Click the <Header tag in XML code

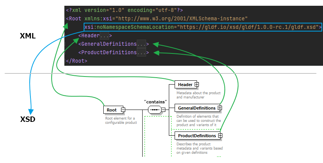pyautogui.click(x=89, y=35)
